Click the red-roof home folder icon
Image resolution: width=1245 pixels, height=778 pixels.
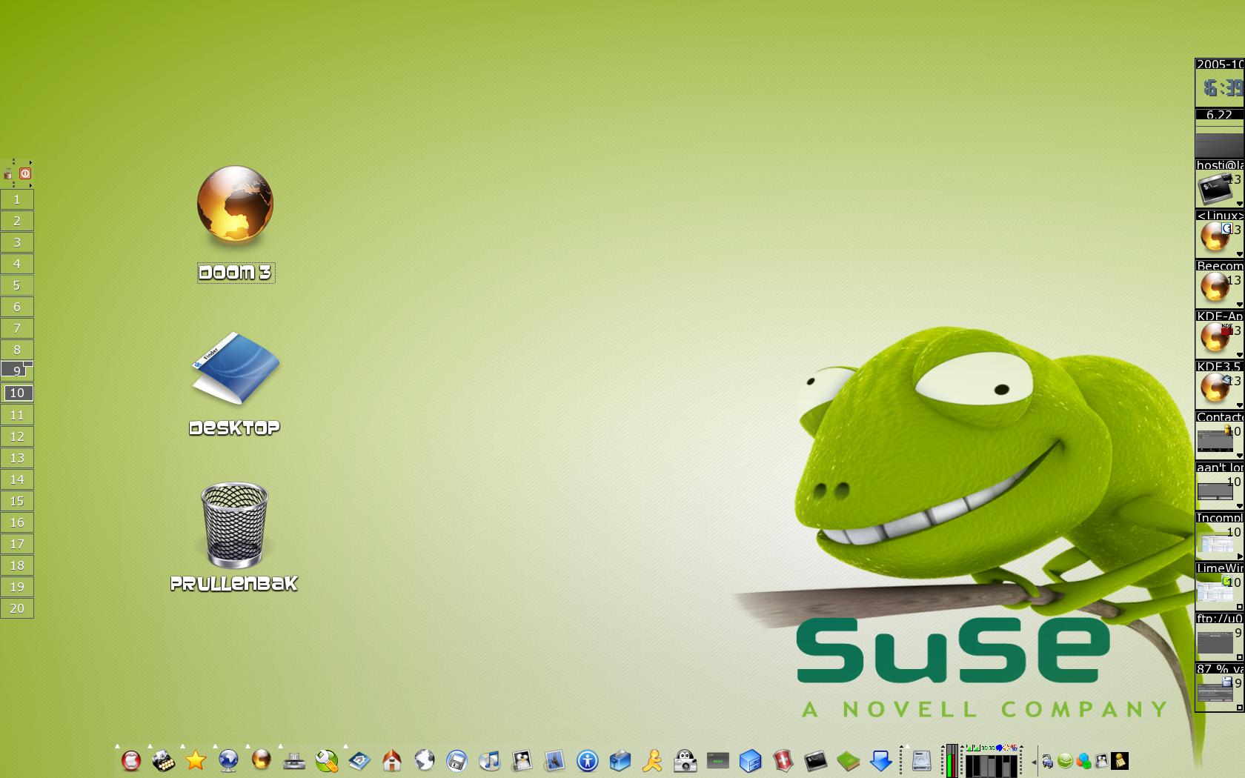tap(392, 761)
